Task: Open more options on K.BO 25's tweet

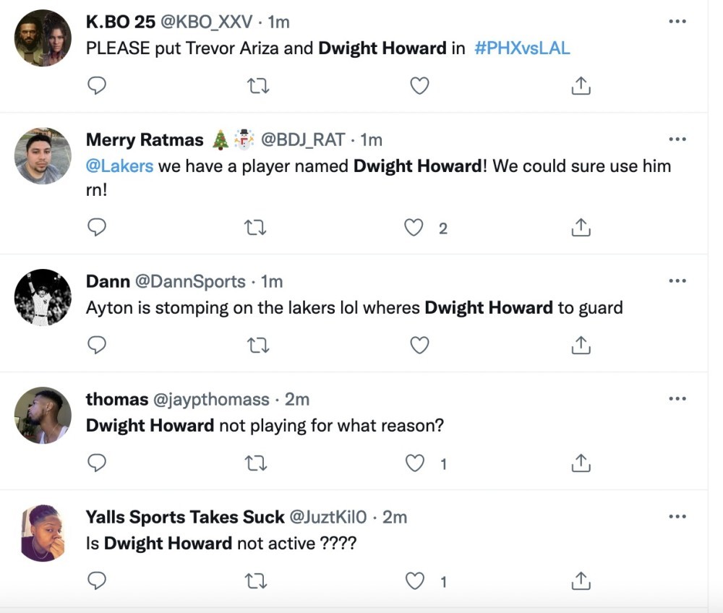Action: pyautogui.click(x=677, y=21)
